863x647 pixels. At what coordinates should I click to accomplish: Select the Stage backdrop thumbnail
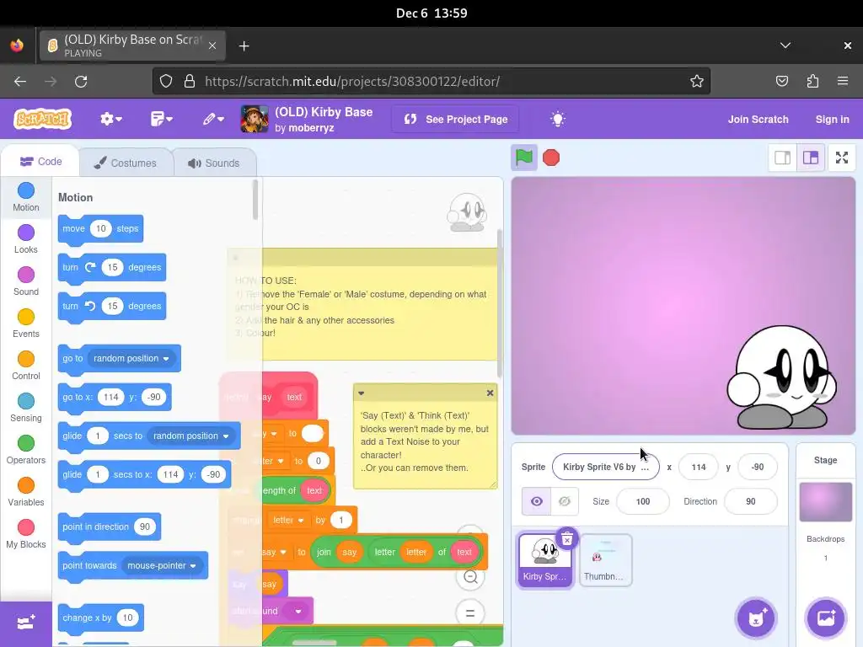pos(826,502)
